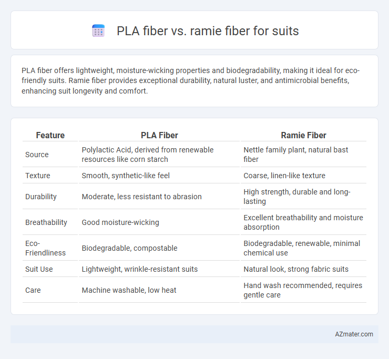Click the 'Source' row label
Image resolution: width=389 pixels, height=359 pixels.
(x=37, y=155)
